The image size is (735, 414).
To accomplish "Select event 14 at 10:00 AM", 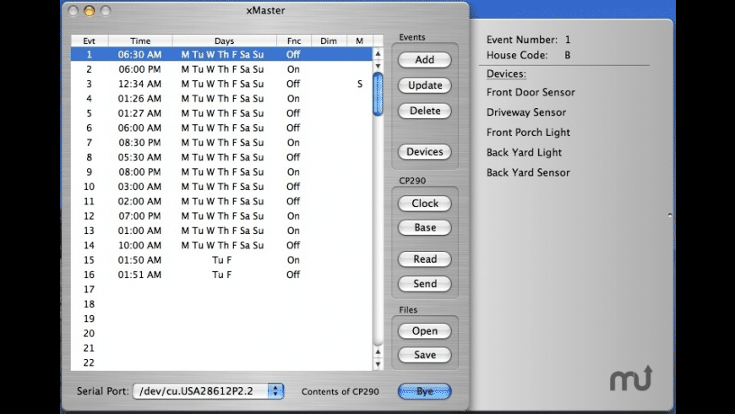I will click(x=221, y=245).
